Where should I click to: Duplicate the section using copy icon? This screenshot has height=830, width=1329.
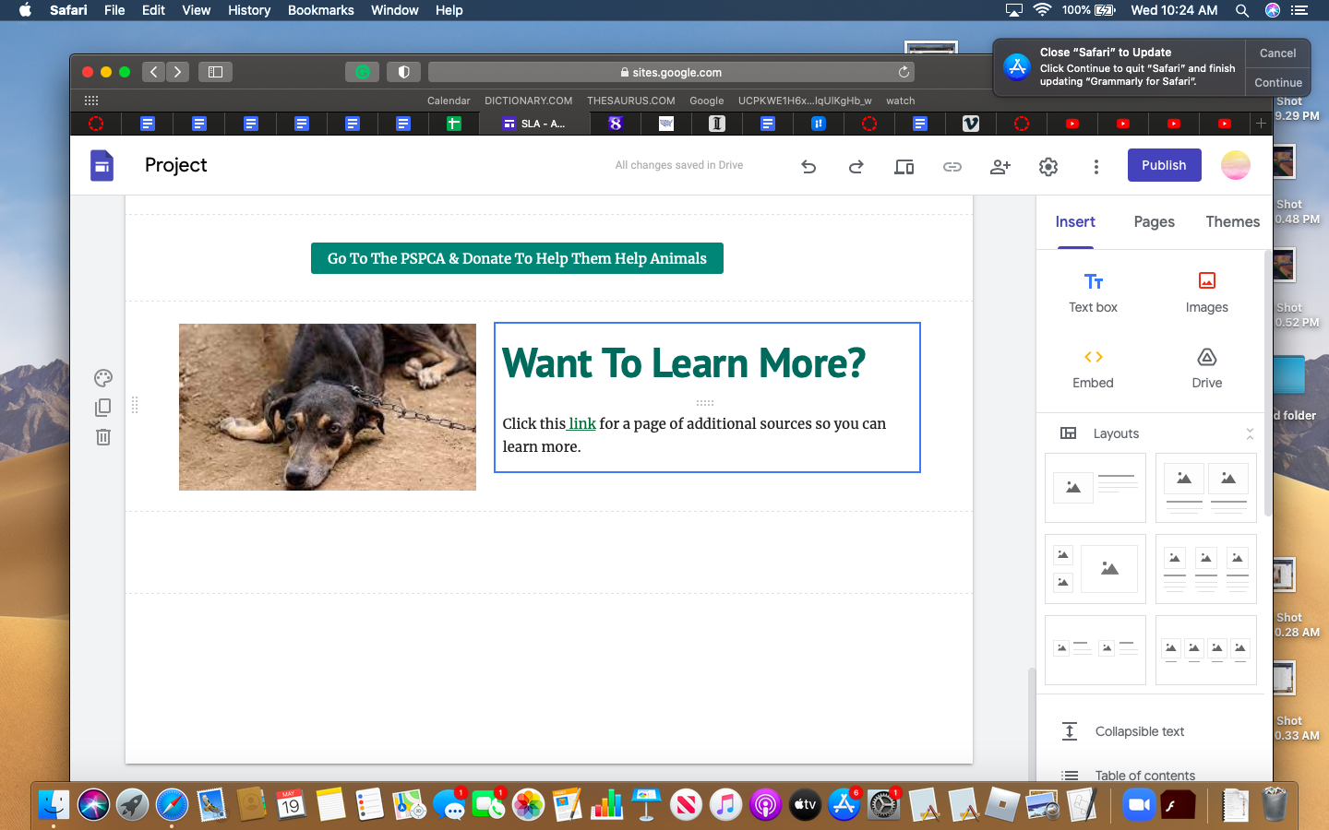[103, 408]
